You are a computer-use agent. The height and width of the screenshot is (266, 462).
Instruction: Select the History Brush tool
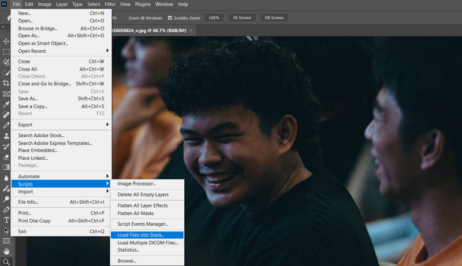coord(6,146)
